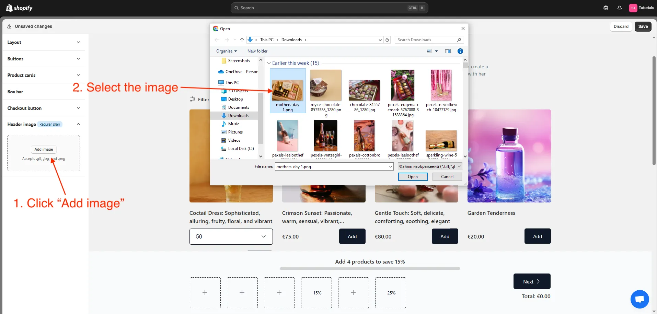Click the first empty box slot
This screenshot has height=314, width=657.
(205, 293)
